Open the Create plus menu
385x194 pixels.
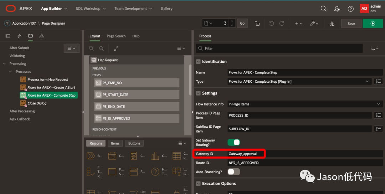click(x=299, y=23)
